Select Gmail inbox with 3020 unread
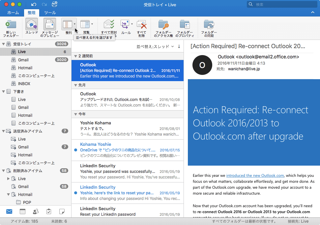This screenshot has width=320, height=225. pos(36,60)
